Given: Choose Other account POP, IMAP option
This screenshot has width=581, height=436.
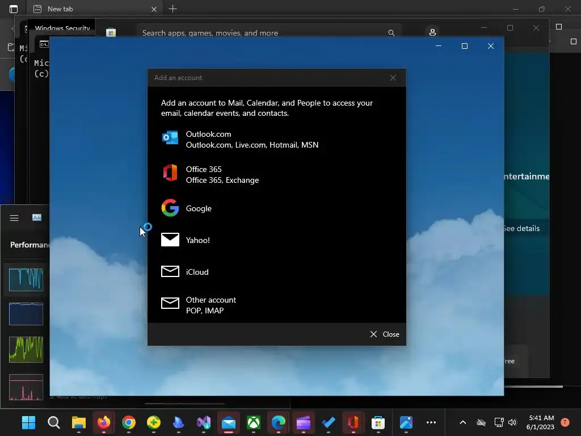Looking at the screenshot, I should pos(277,305).
